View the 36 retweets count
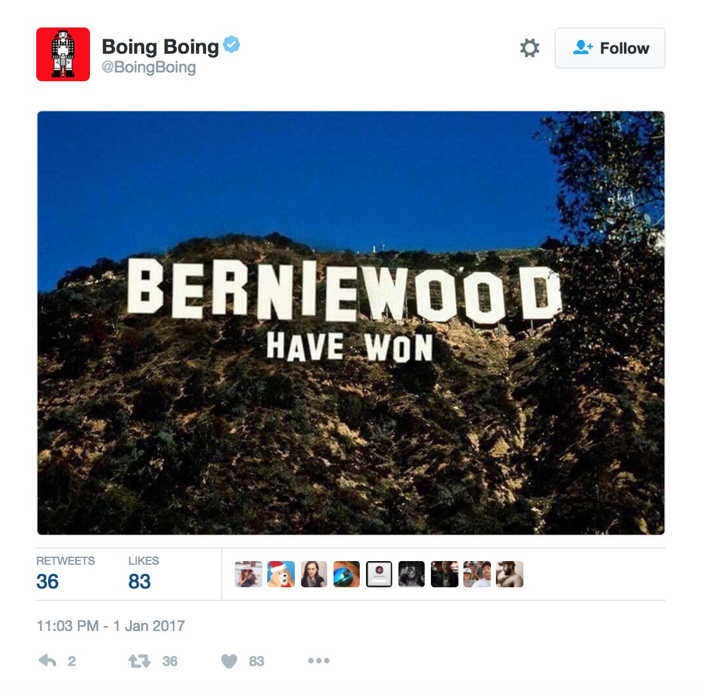 tap(47, 581)
